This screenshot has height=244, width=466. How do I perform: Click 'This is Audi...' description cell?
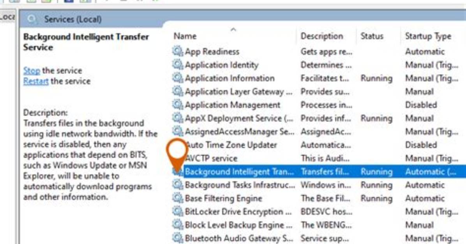click(325, 158)
